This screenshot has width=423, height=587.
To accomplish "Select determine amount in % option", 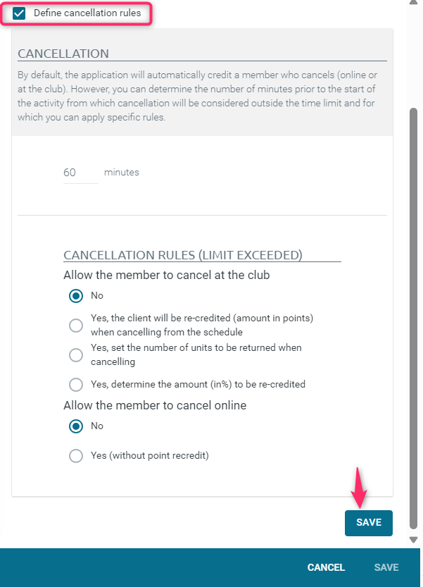I will pyautogui.click(x=76, y=385).
